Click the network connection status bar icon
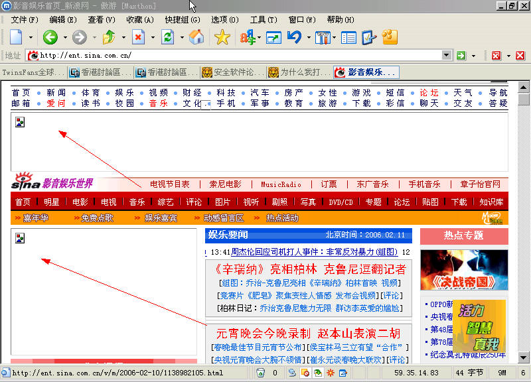The height and width of the screenshot is (382, 531). click(x=292, y=373)
